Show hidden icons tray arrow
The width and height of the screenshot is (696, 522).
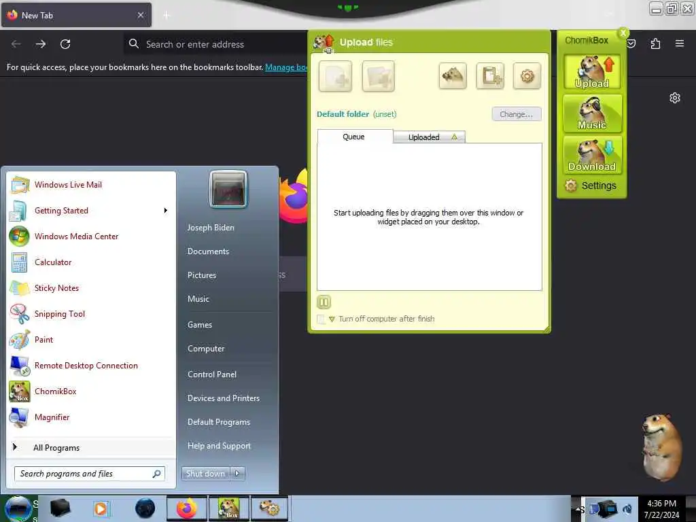578,510
